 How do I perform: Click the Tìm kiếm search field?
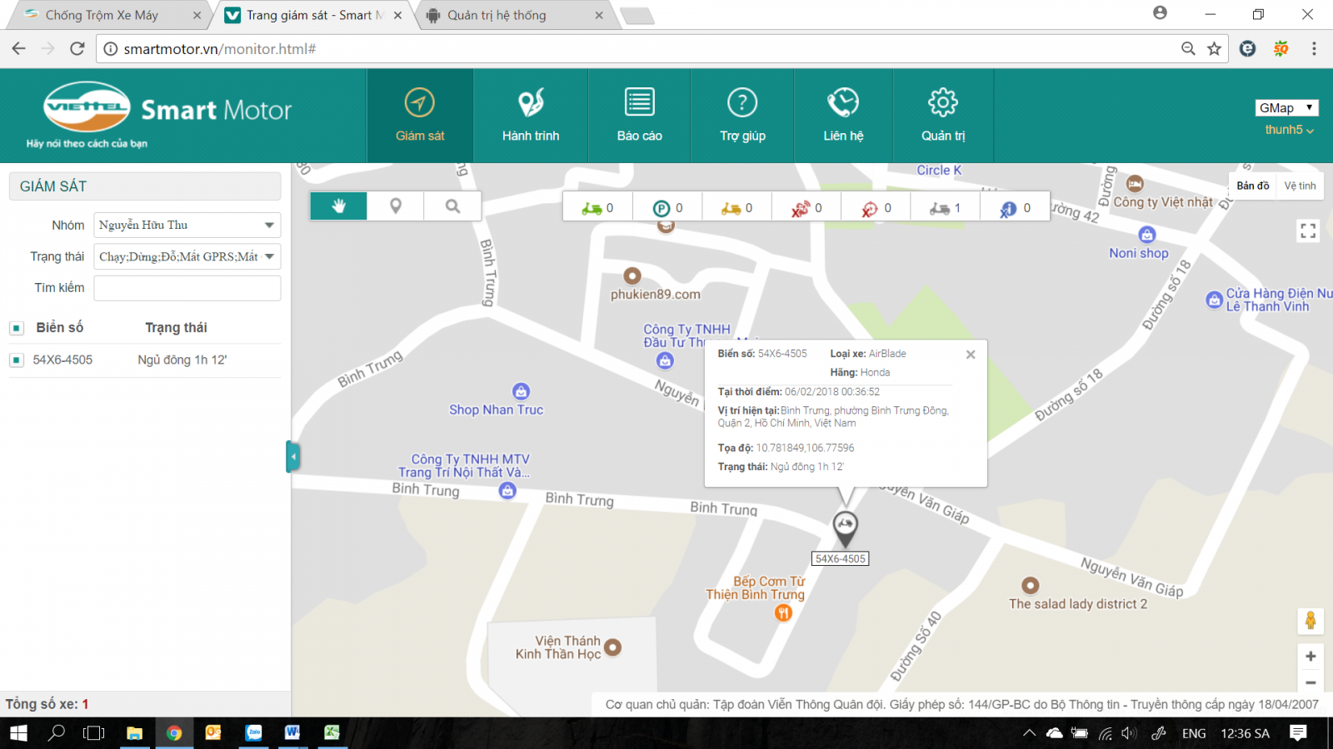(187, 288)
